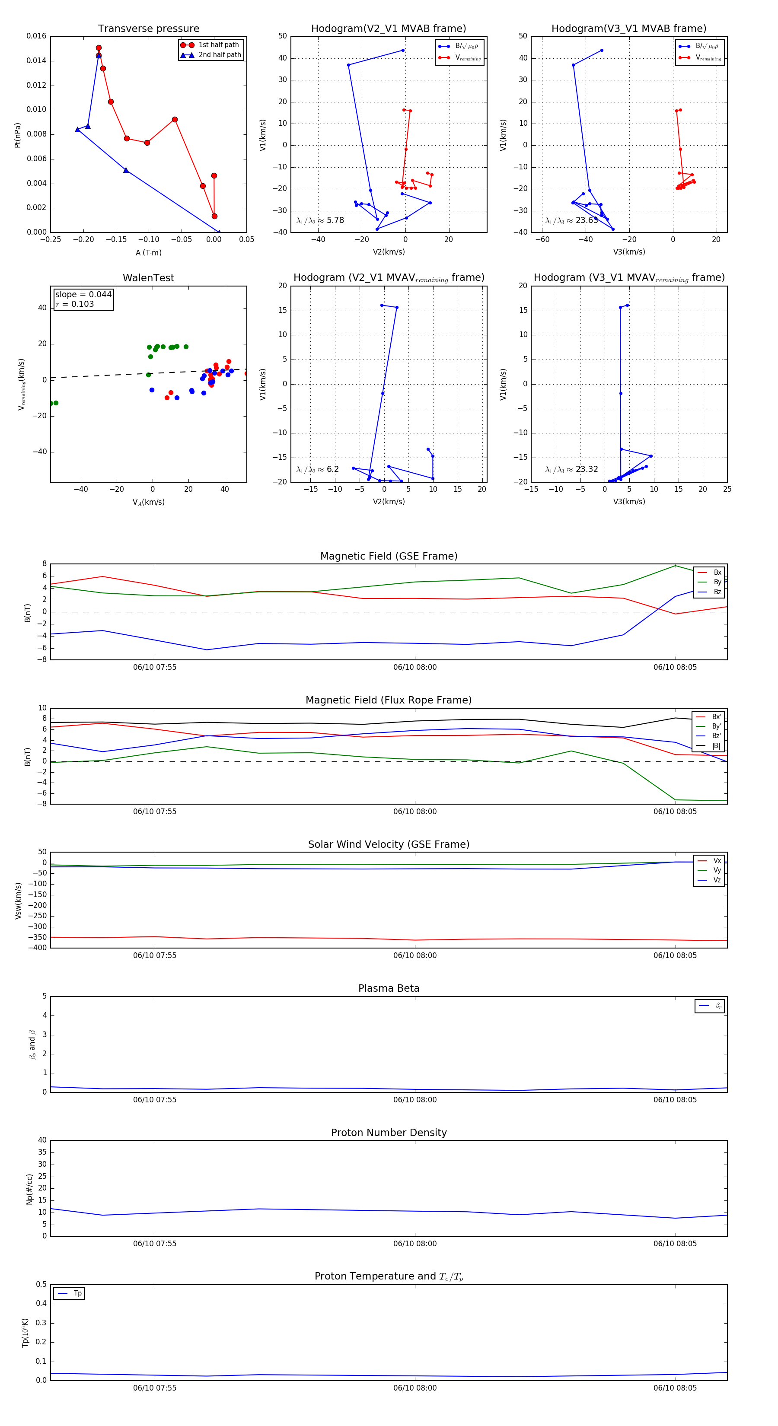
Task: Select the βp legend entry in Plasma Beta
Action: pos(711,1006)
